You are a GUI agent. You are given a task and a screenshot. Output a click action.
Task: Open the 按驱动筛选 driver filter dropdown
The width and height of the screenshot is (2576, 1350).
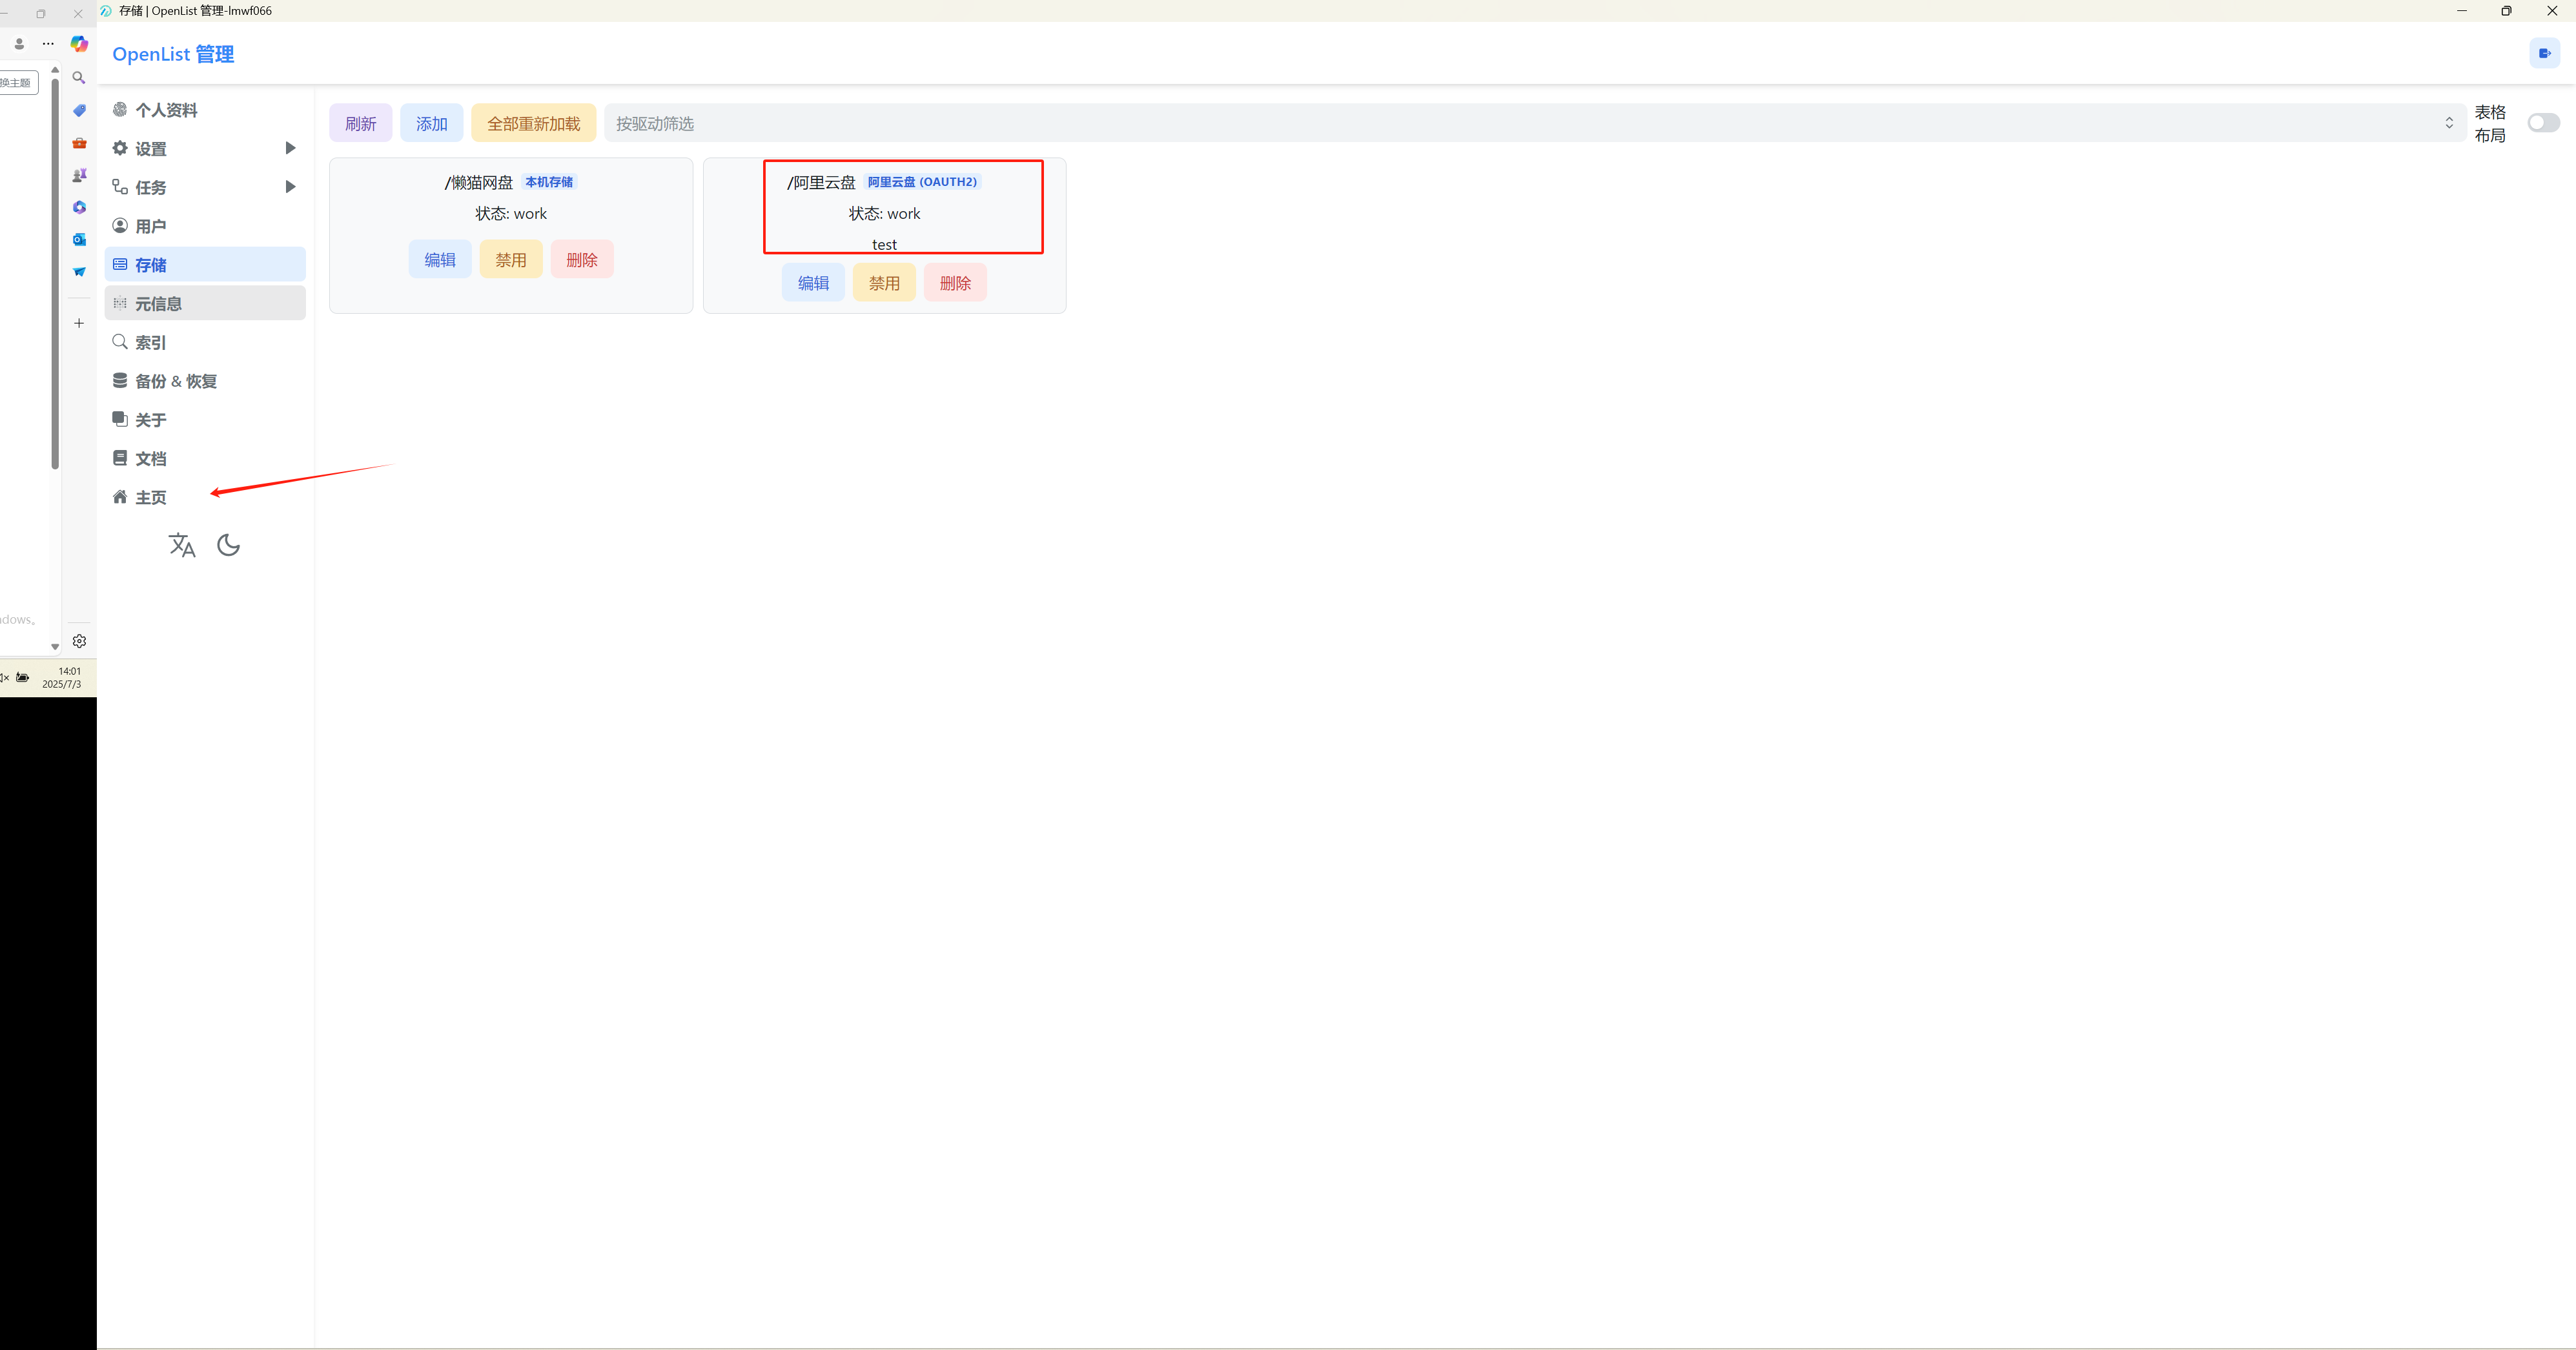tap(1534, 123)
